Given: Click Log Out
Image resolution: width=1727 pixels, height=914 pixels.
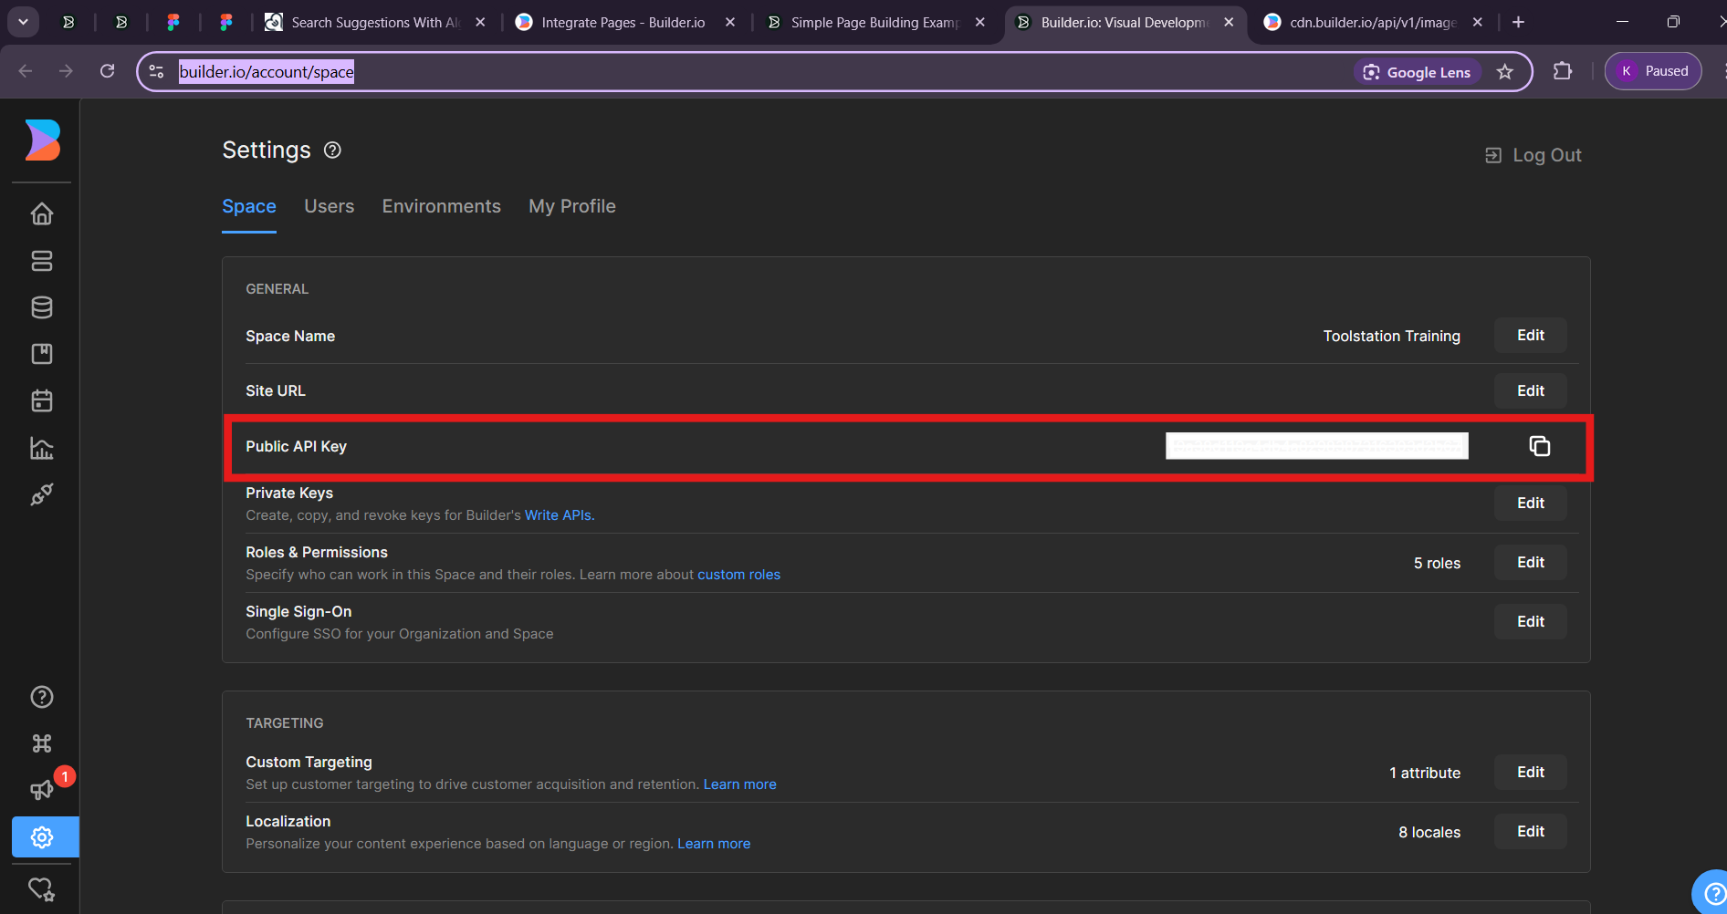Looking at the screenshot, I should [1533, 155].
